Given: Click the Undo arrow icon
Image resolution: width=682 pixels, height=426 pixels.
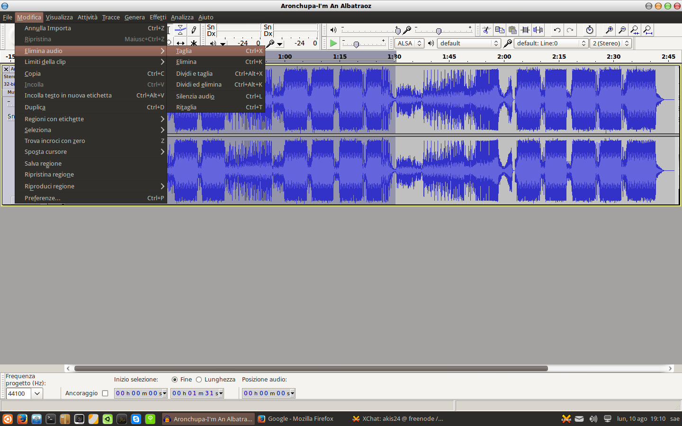Looking at the screenshot, I should [x=557, y=30].
